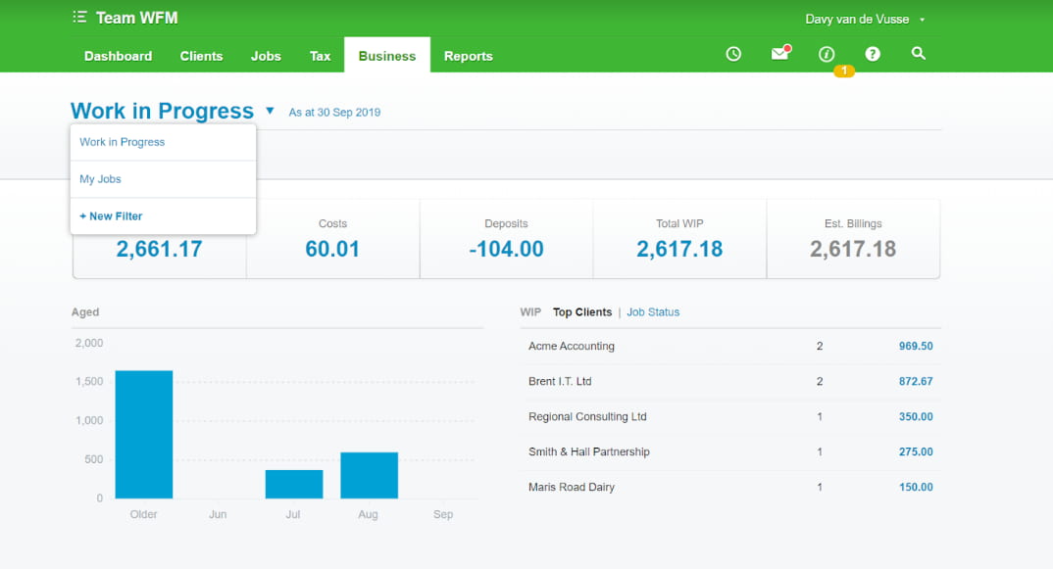Click the Aug bar in Aged chart
Viewport: 1053px width, 569px height.
369,475
